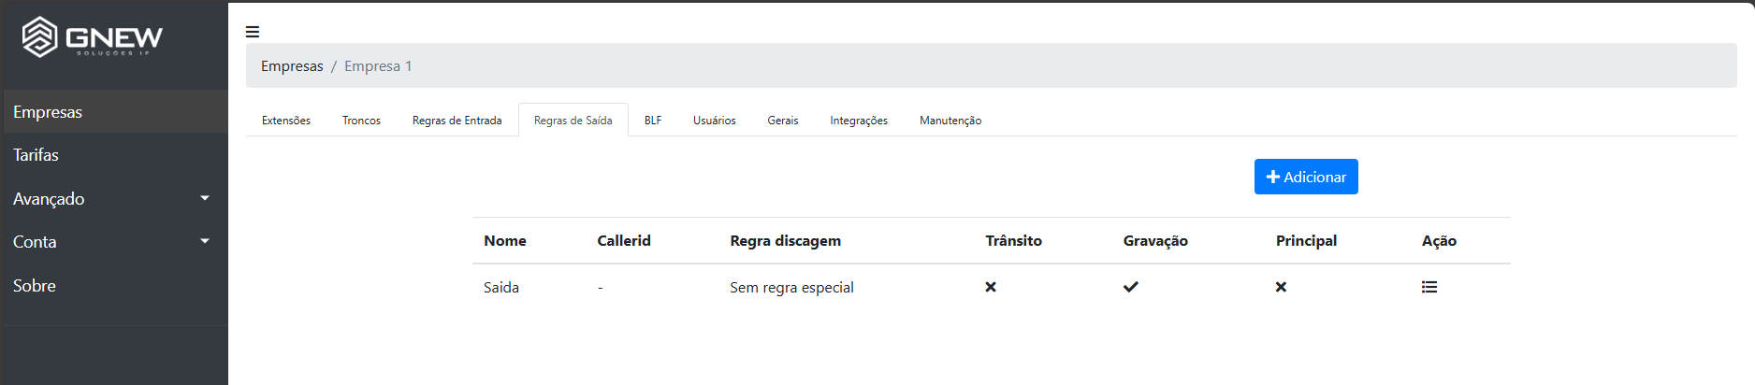Click the Gravação checkmark for Saida
Image resolution: width=1755 pixels, height=385 pixels.
(x=1131, y=287)
